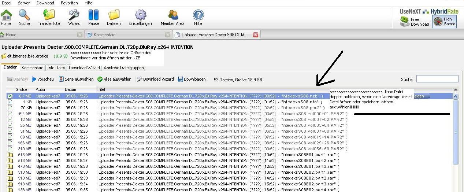
Task: Click file icon of vol007+08.PAR2 row
Action: (x=10, y=131)
